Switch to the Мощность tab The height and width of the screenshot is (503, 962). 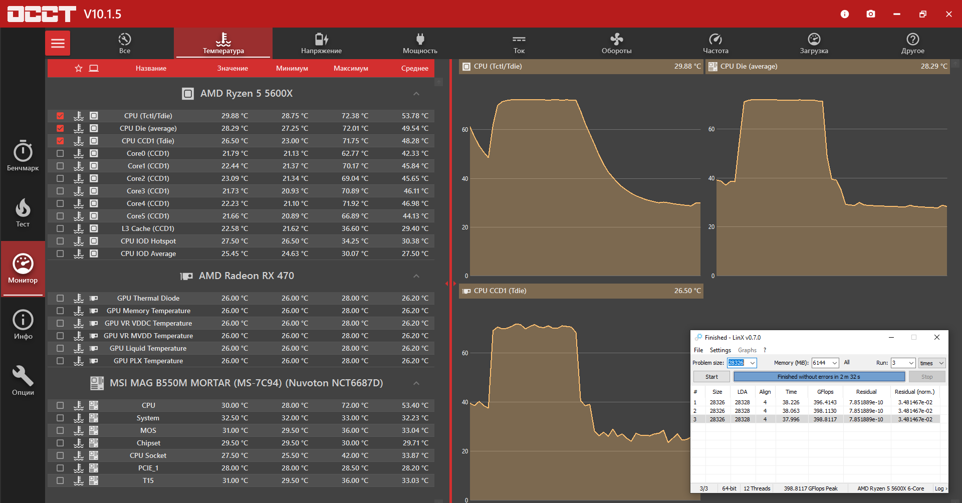(x=420, y=43)
